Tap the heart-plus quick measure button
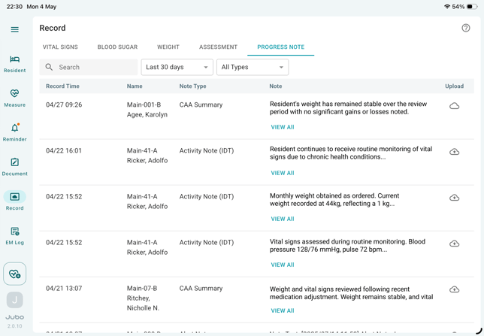The width and height of the screenshot is (484, 336). [14, 274]
